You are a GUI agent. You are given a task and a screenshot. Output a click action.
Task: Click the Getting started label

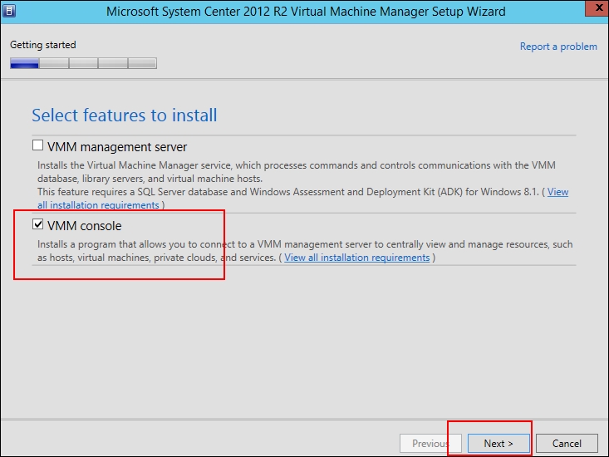43,45
